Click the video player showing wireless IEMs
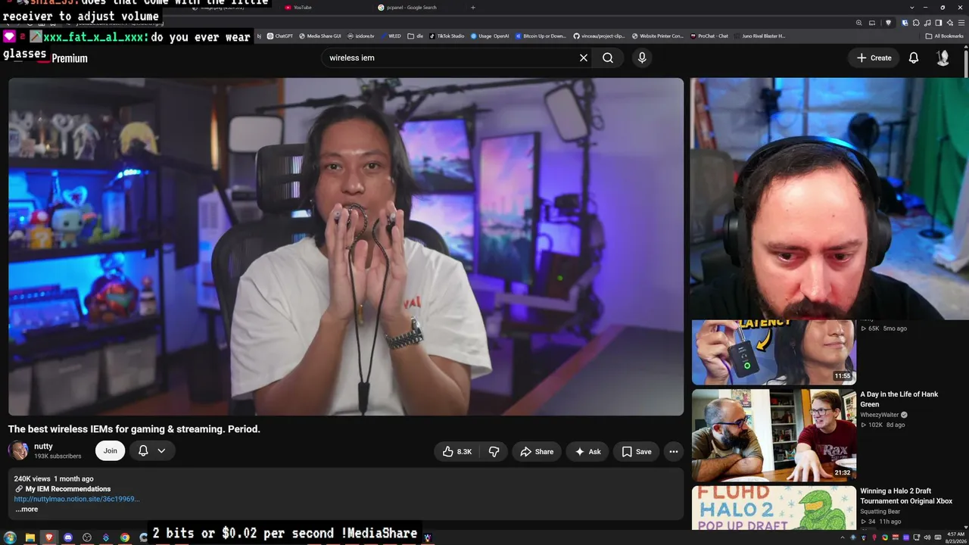Screen dimensions: 969x545 coord(346,247)
